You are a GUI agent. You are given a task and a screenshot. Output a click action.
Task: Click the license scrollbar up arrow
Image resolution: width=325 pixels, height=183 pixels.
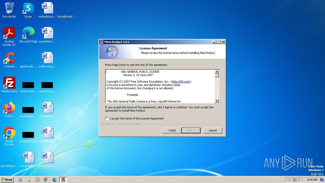point(217,72)
